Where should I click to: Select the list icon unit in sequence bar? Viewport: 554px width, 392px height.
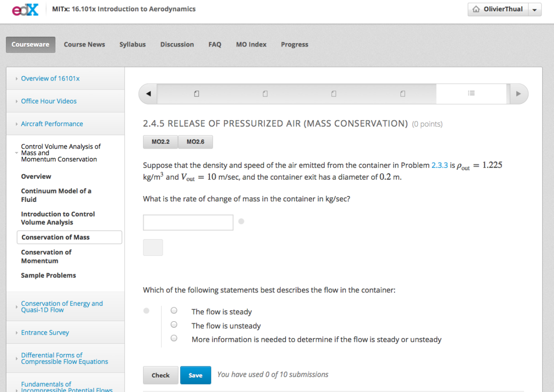pyautogui.click(x=471, y=93)
